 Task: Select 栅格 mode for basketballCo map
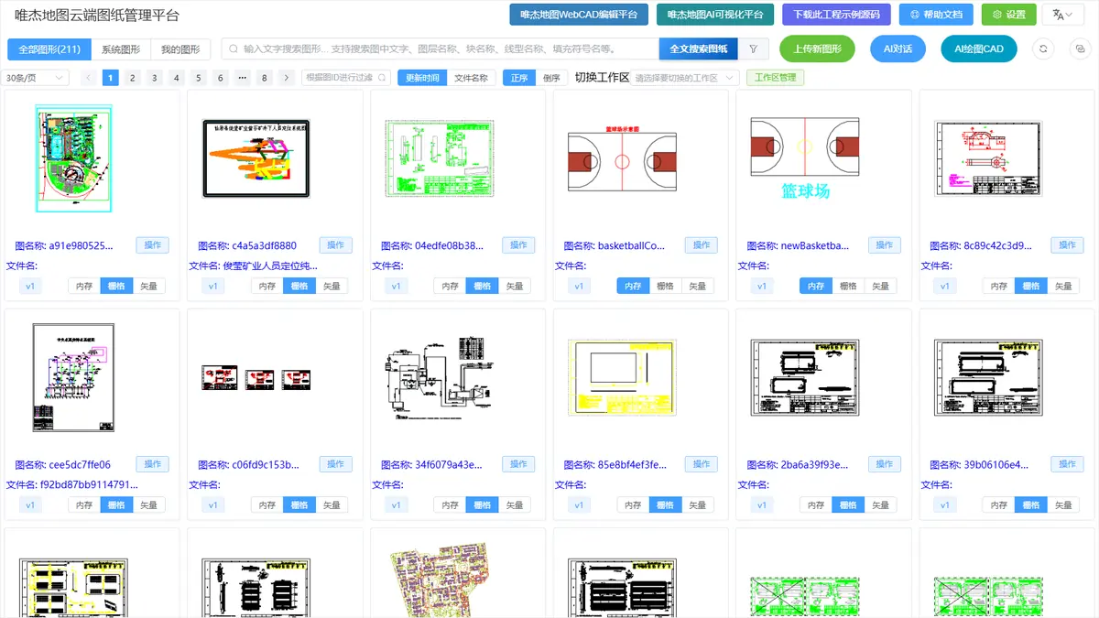coord(666,286)
